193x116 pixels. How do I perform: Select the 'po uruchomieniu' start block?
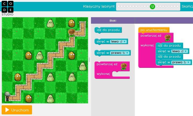point(154,30)
